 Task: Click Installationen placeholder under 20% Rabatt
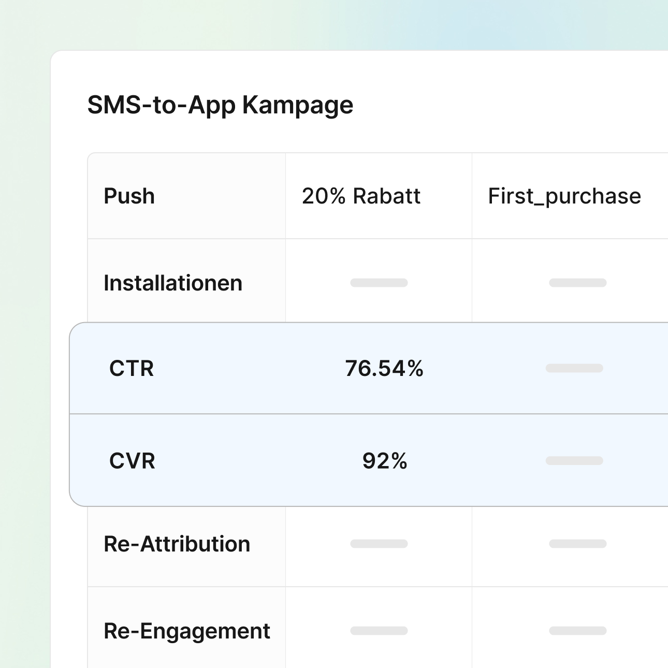(379, 283)
